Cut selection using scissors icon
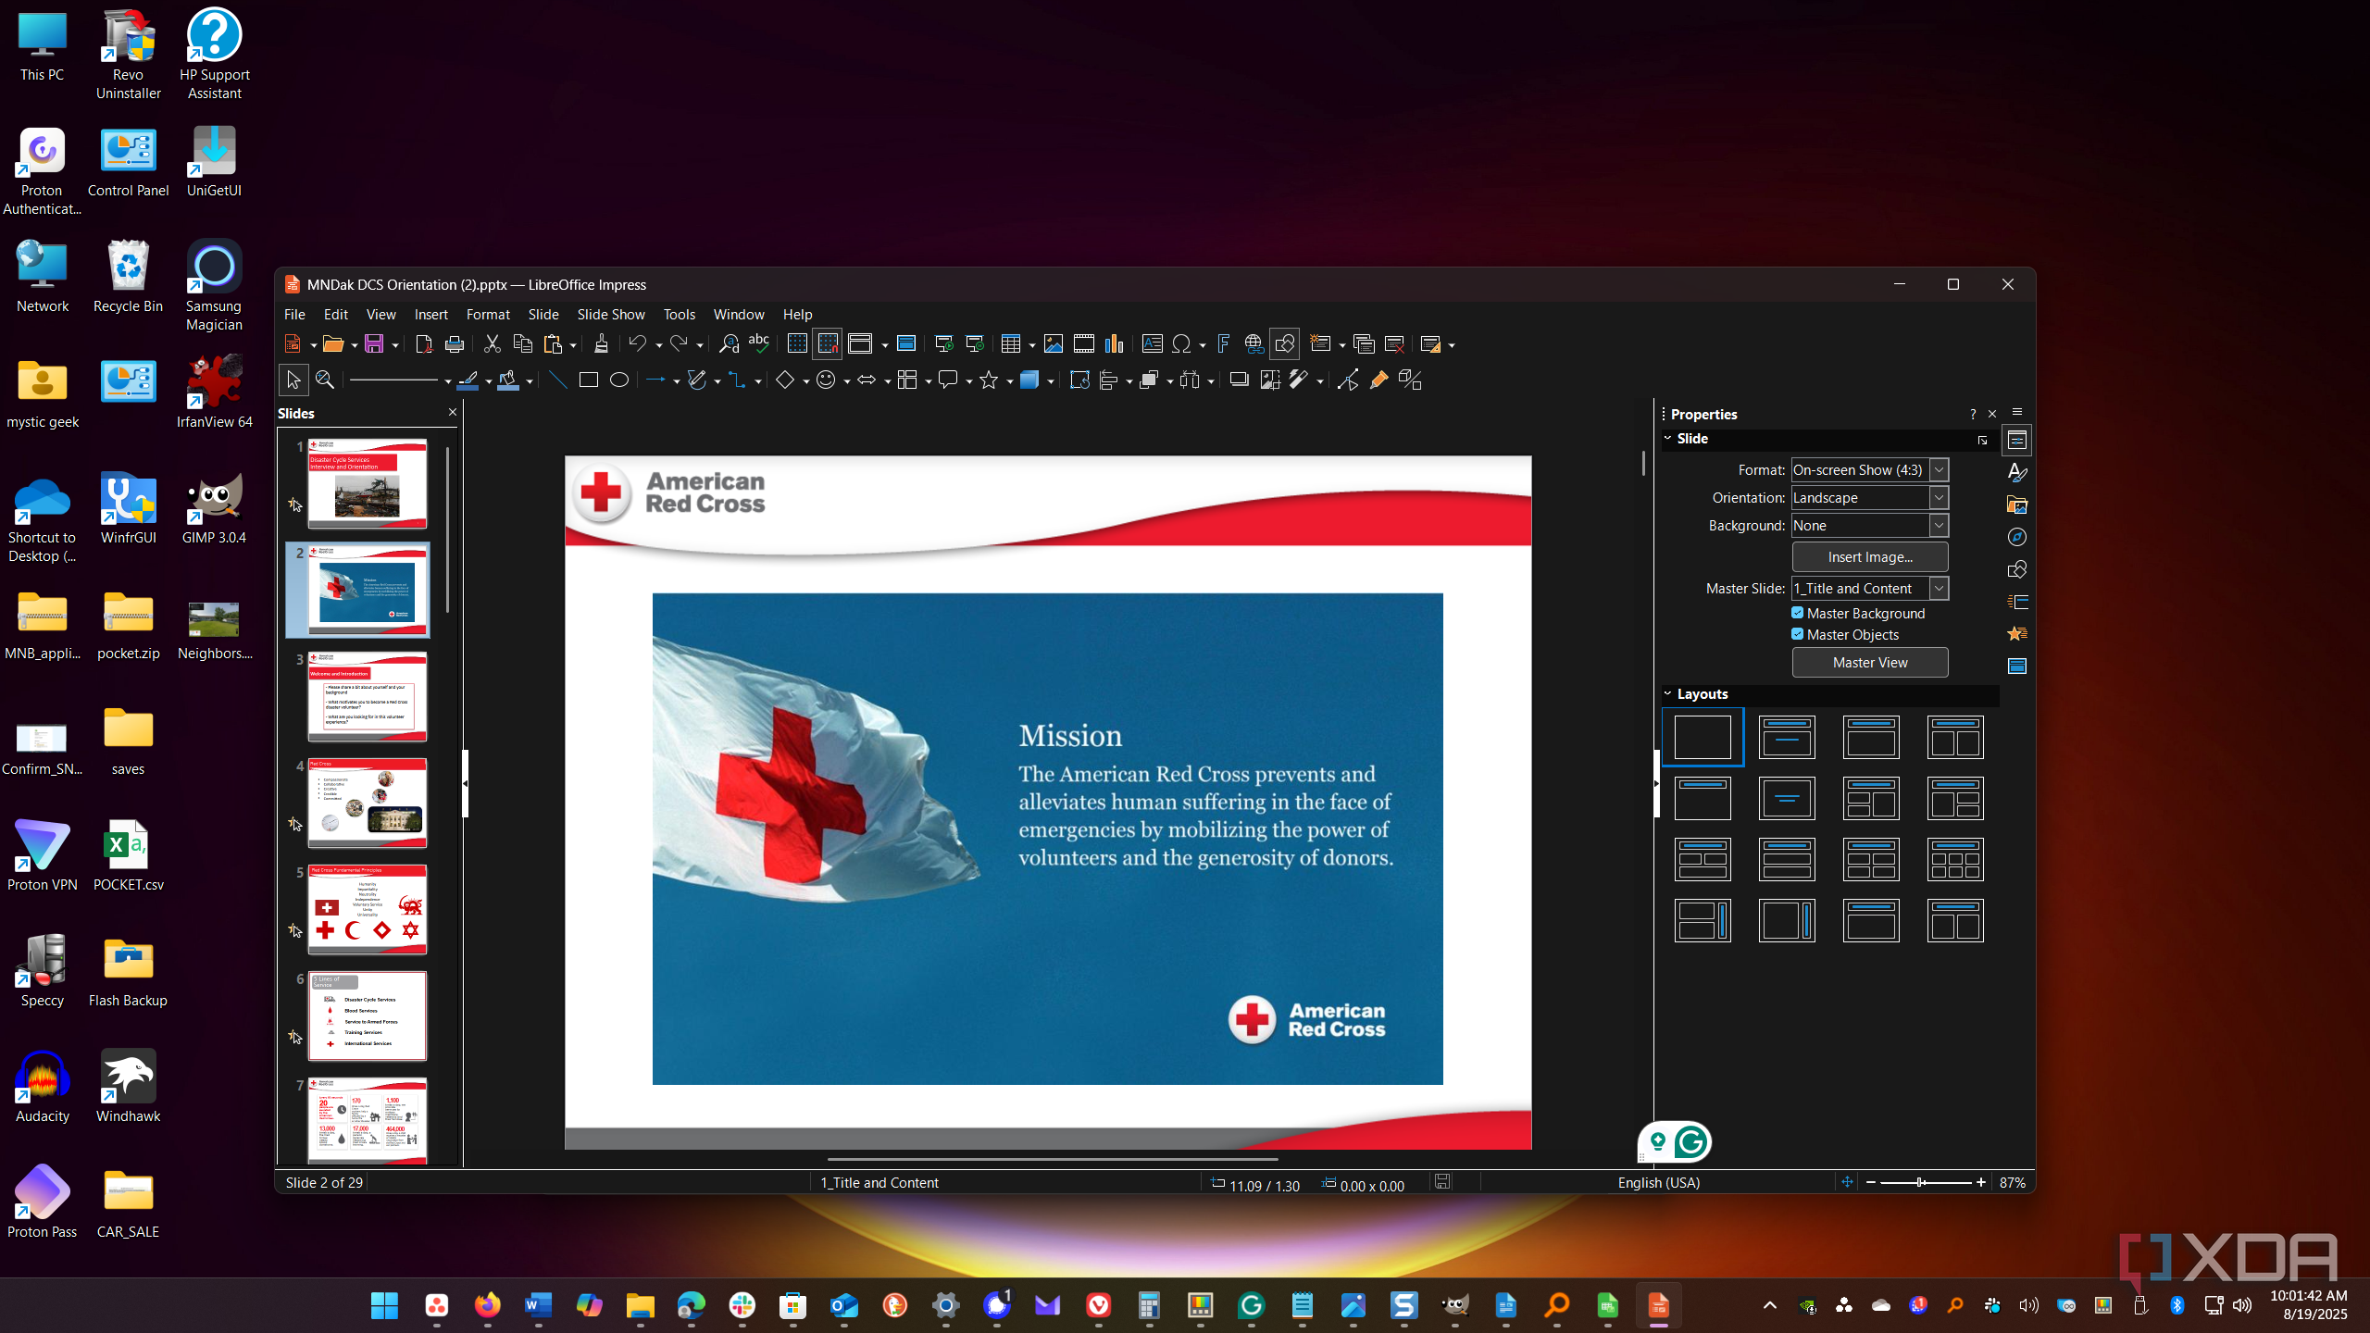 tap(493, 344)
